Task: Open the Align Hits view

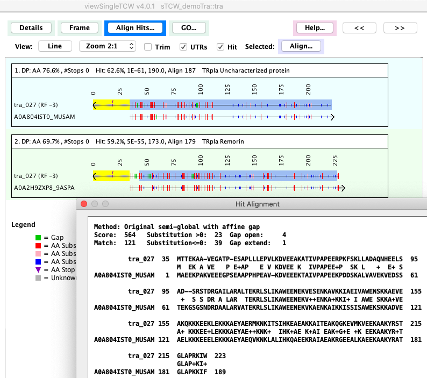Action: click(136, 27)
